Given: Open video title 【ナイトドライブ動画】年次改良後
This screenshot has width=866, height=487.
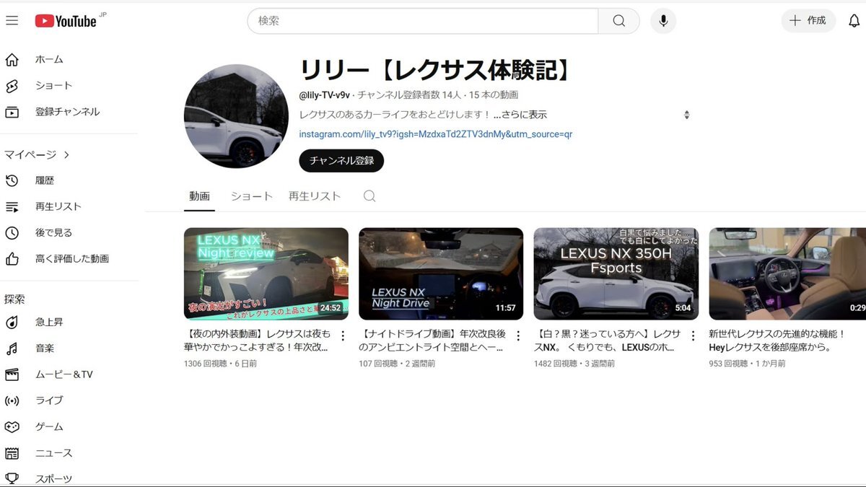Looking at the screenshot, I should click(432, 341).
